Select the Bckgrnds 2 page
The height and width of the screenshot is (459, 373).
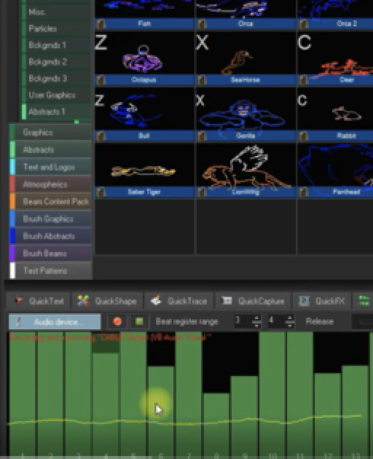pos(56,62)
